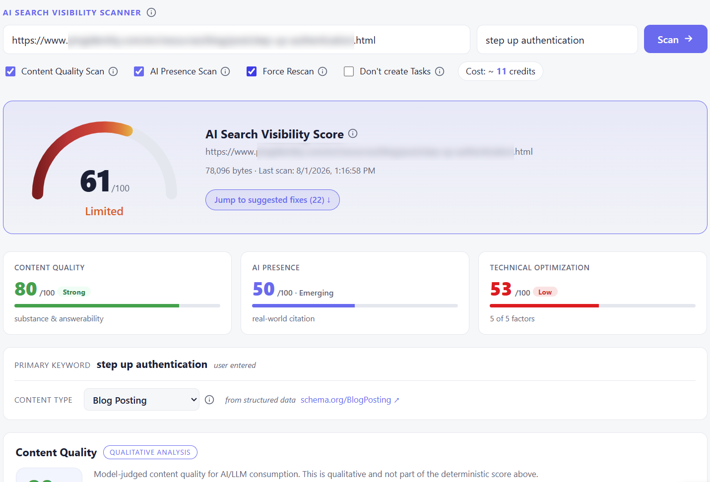
Task: Enable the Don't create Tasks checkbox
Action: coord(349,71)
